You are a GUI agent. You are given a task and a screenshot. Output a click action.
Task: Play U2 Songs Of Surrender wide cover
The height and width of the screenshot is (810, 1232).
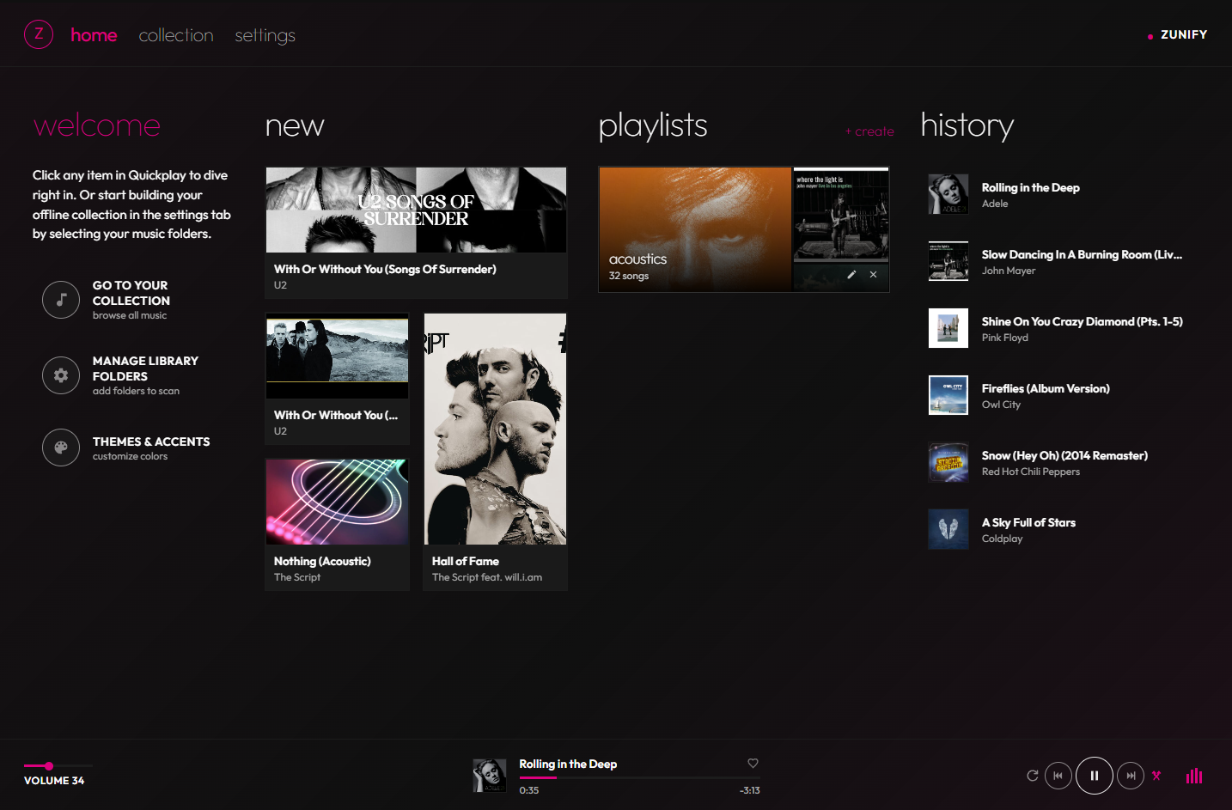point(416,210)
